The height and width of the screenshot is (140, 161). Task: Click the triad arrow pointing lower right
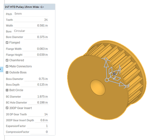click(122, 84)
